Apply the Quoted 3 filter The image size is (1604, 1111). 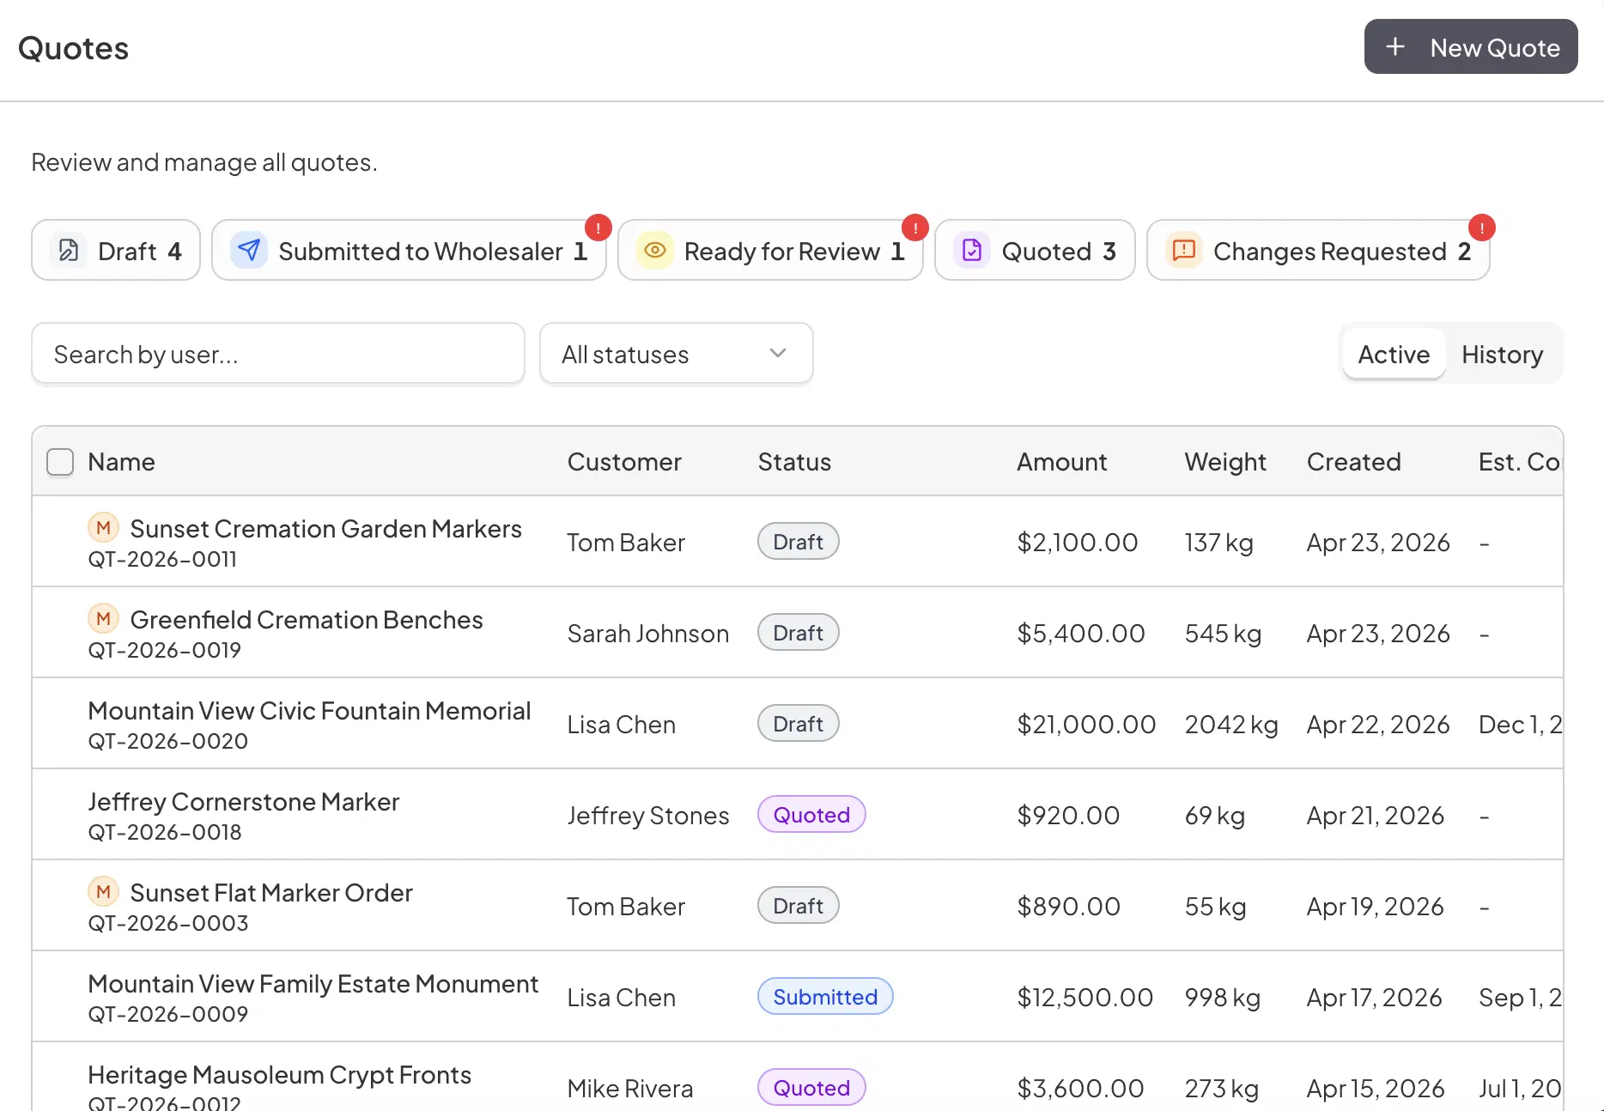[x=1035, y=250]
